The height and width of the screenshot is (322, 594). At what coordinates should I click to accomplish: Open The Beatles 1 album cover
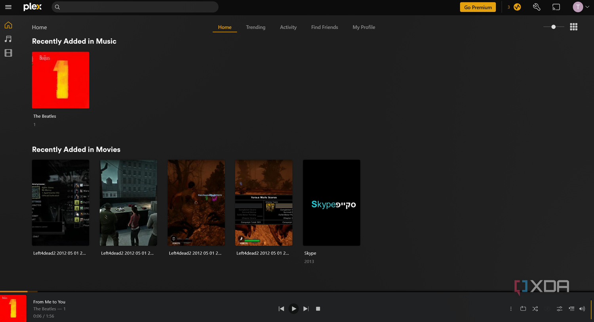[x=61, y=80]
